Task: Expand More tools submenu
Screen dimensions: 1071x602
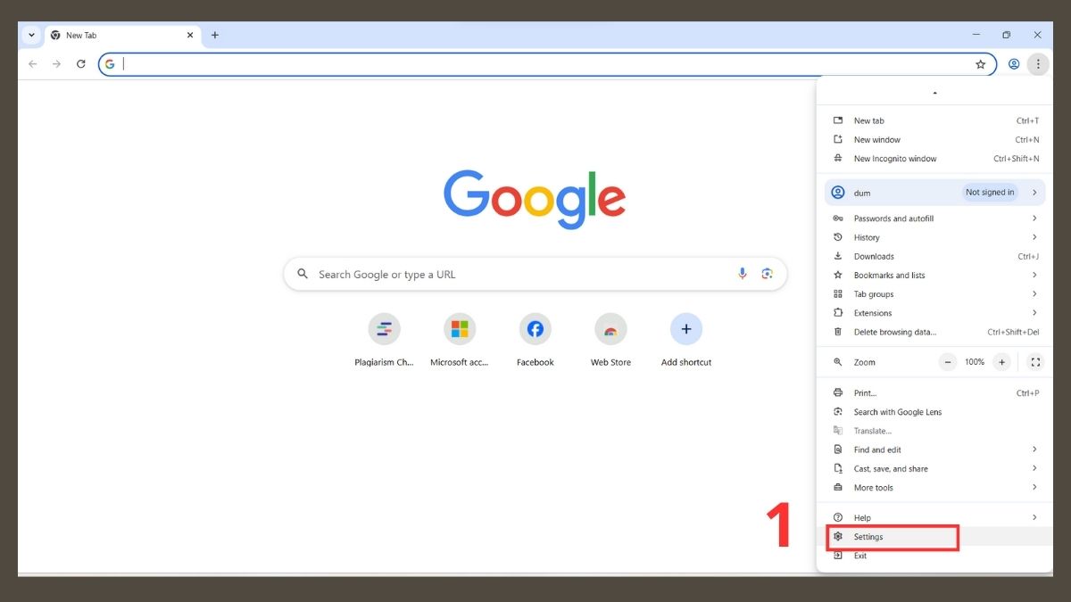Action: pyautogui.click(x=935, y=488)
